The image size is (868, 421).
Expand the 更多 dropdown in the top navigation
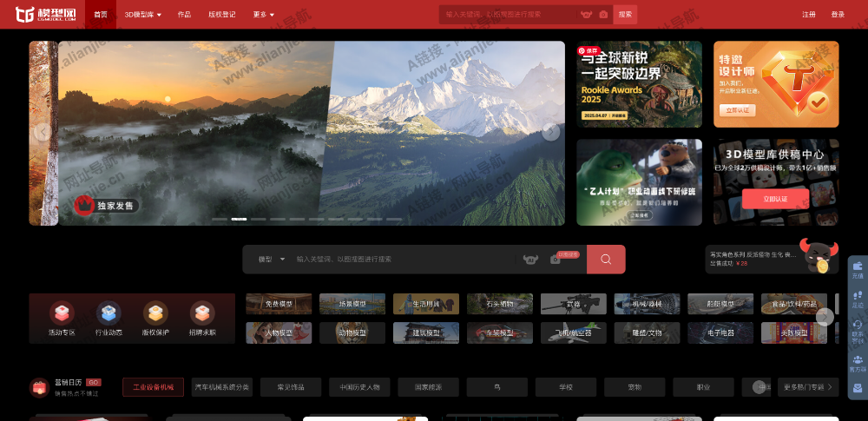263,15
